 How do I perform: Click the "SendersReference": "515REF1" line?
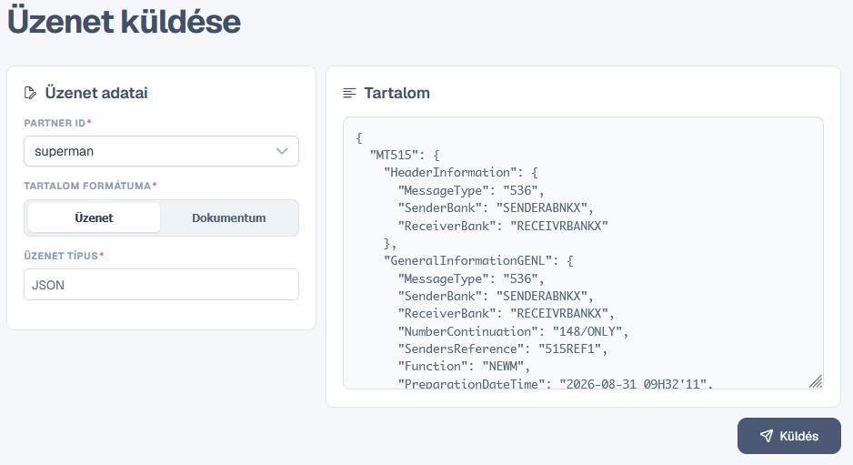tap(502, 349)
